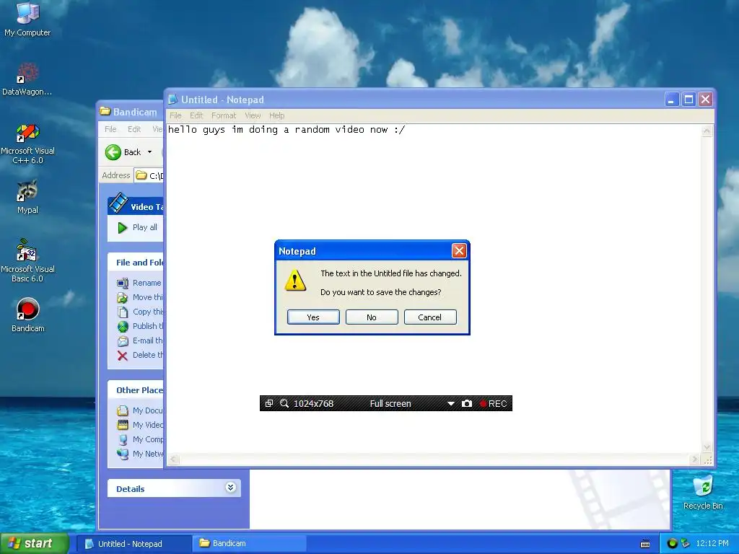Open My Documents from Other Places
The height and width of the screenshot is (554, 739).
pos(140,410)
